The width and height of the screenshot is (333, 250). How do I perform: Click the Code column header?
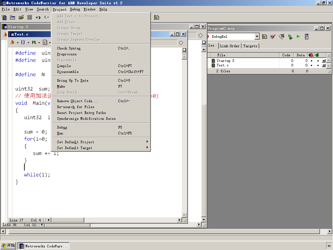(x=286, y=55)
